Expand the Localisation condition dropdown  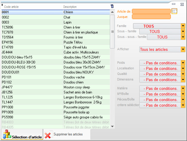click(183, 68)
